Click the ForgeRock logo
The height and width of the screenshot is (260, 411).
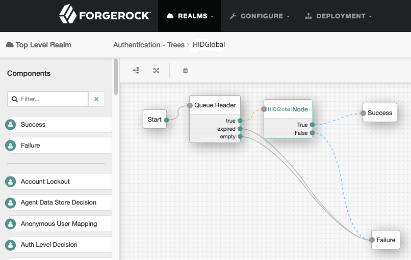[x=105, y=14]
